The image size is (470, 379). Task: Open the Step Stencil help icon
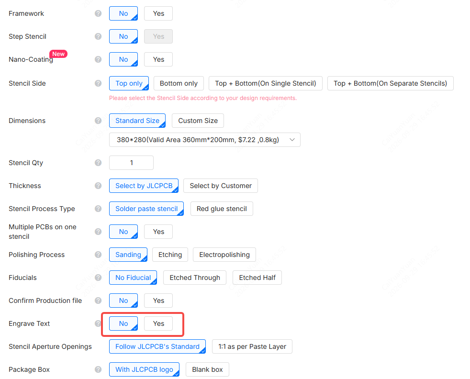(x=98, y=36)
